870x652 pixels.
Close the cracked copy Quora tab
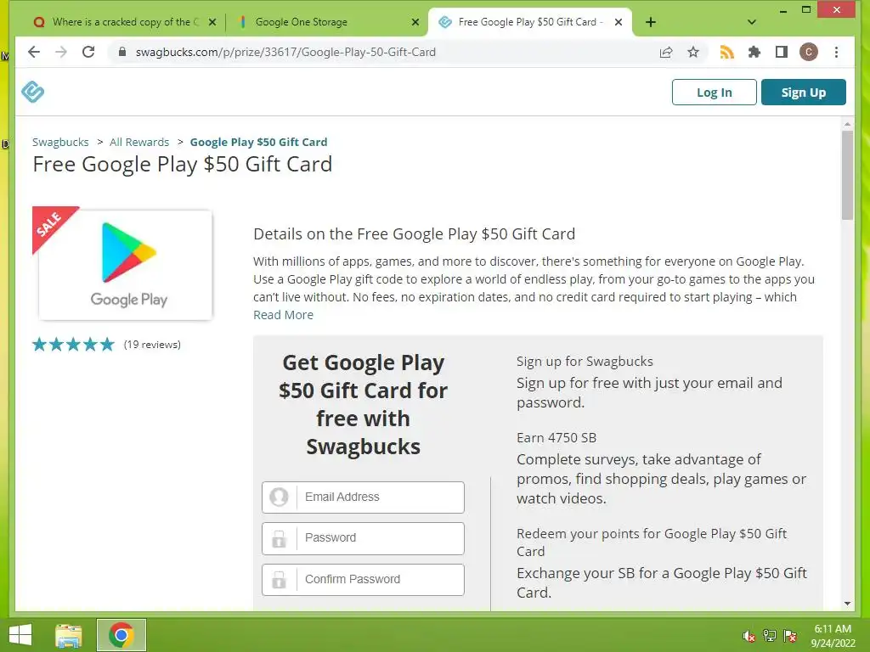(212, 22)
